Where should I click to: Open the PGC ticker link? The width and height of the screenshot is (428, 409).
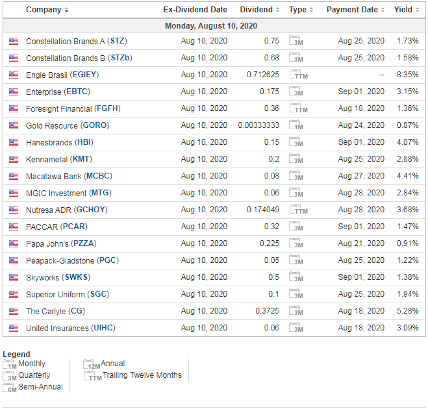[108, 260]
